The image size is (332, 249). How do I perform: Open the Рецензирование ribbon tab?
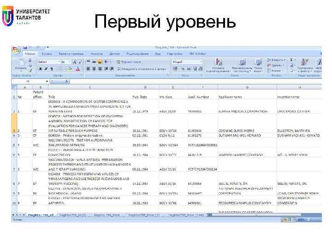click(137, 54)
